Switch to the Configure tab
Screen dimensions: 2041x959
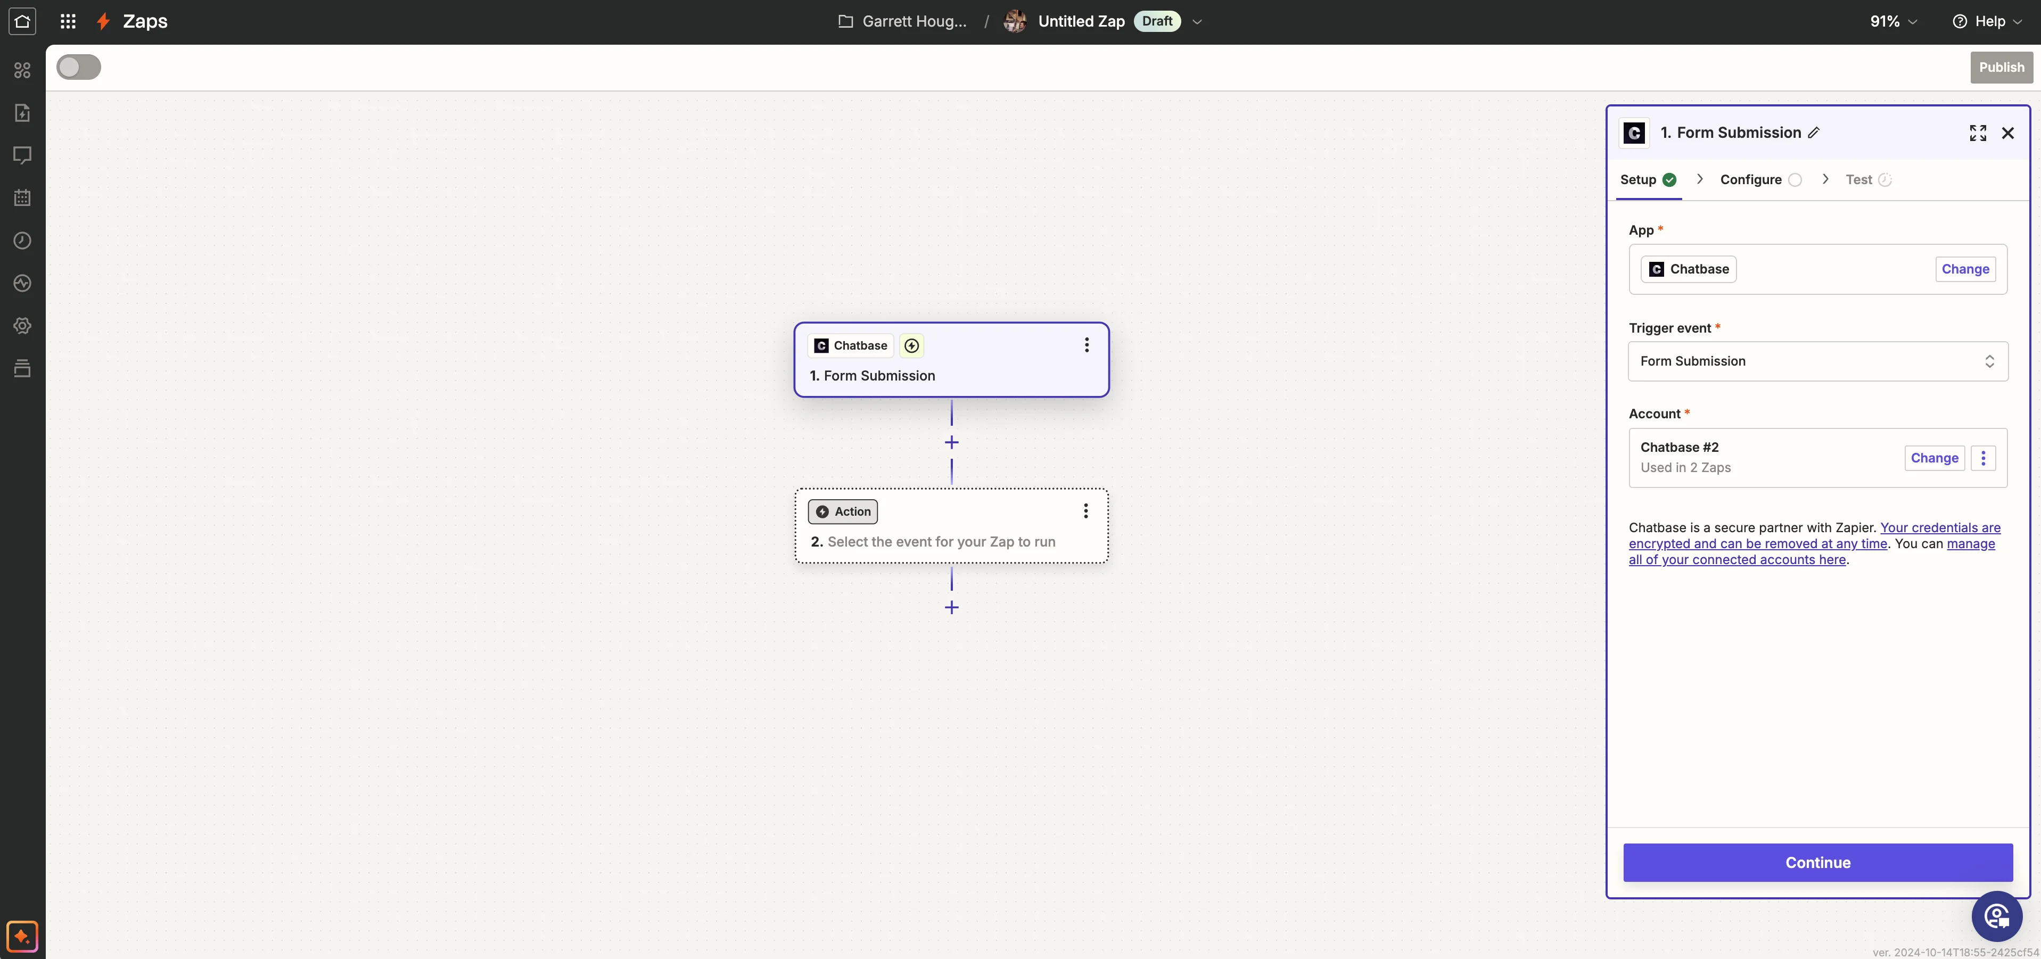(x=1751, y=180)
